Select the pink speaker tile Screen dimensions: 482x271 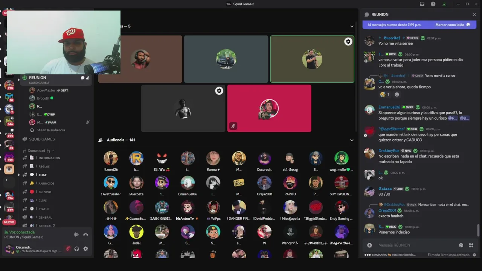click(x=269, y=108)
